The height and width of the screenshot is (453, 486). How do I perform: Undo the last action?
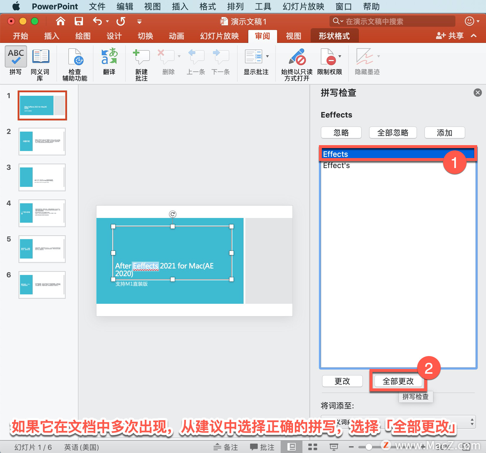97,21
